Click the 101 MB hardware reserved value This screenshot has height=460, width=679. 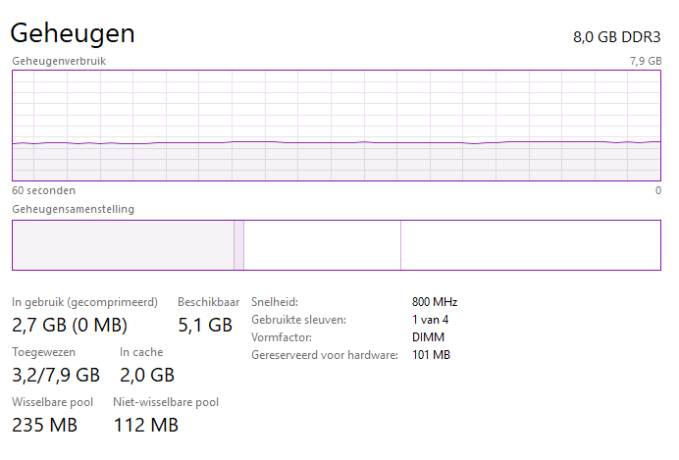pyautogui.click(x=431, y=355)
